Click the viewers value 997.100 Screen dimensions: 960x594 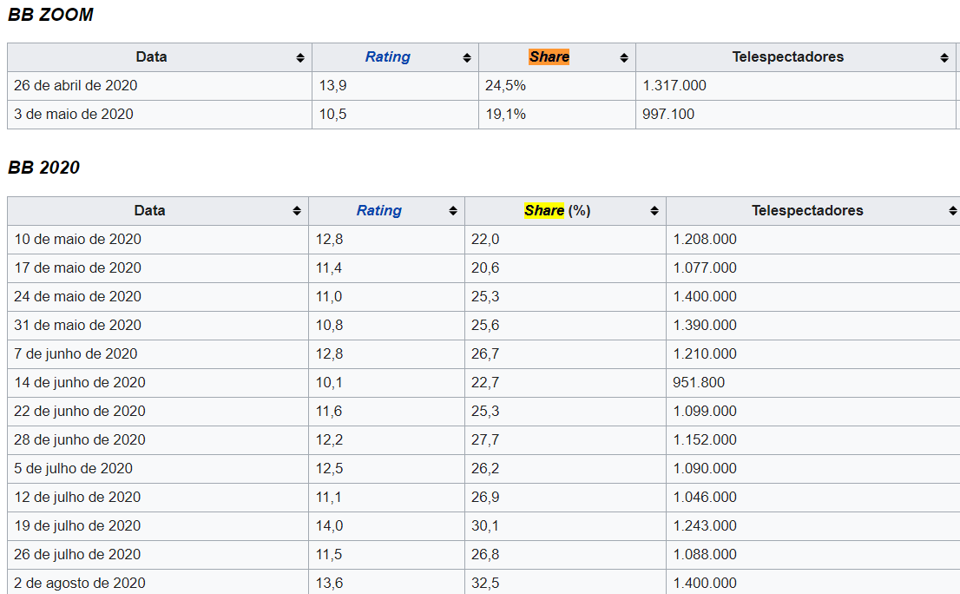(x=668, y=115)
